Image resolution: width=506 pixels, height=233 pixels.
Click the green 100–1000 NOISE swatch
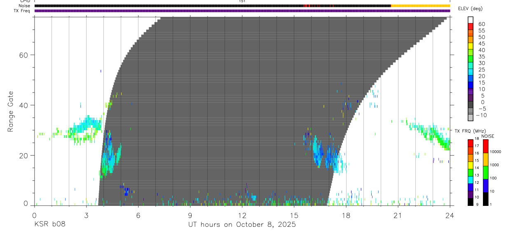coord(486,173)
